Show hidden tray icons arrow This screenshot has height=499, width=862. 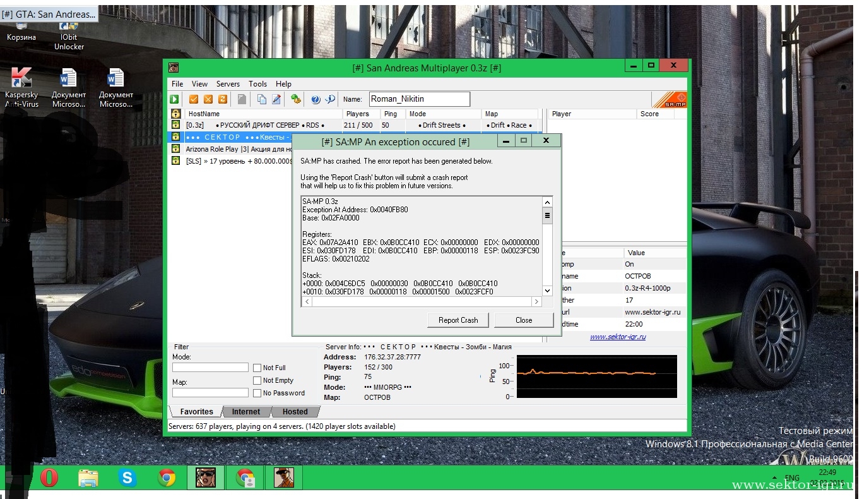pos(774,478)
